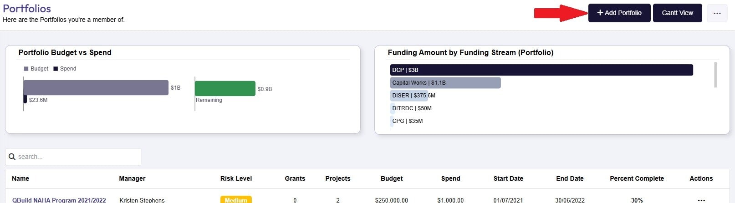
Task: Click the search magnifier icon
Action: 12,157
